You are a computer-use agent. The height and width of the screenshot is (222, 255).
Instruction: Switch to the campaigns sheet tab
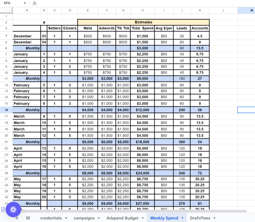coord(84,218)
